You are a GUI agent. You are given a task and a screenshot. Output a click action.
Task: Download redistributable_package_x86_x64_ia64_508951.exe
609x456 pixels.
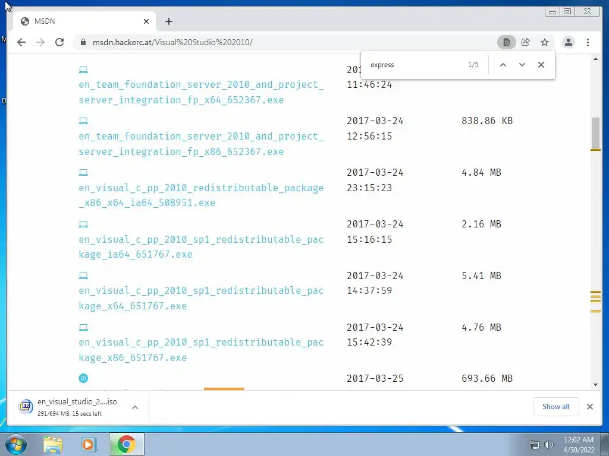[x=201, y=195]
